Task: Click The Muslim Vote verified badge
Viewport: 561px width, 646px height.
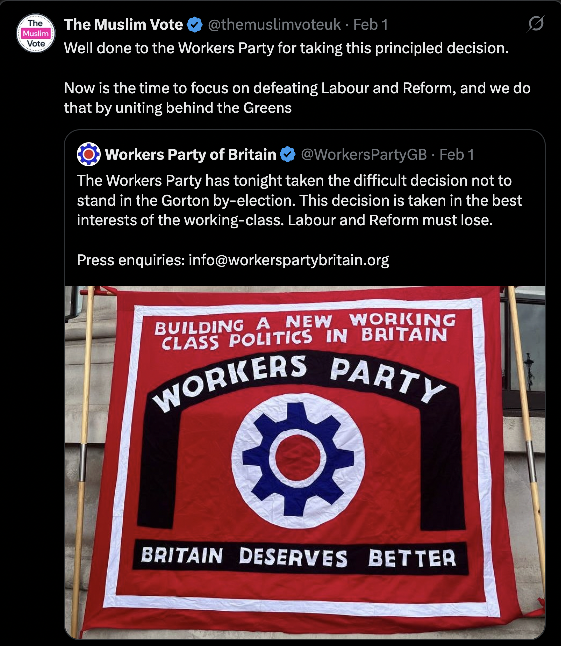Action: point(195,24)
